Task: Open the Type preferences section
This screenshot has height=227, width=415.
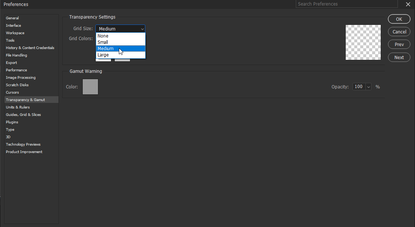Action: pos(10,129)
